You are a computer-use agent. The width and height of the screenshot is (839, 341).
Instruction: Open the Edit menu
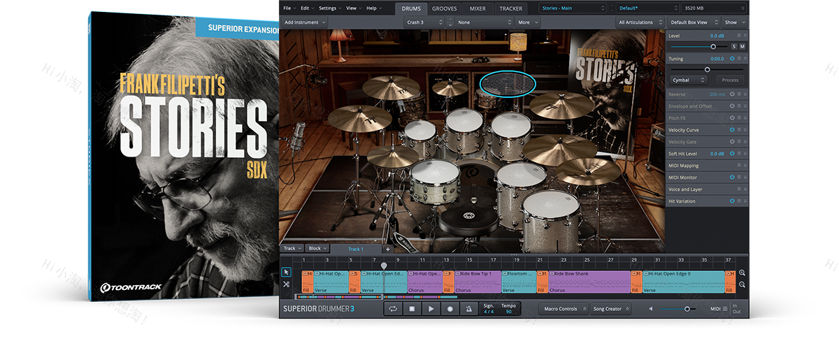(x=307, y=8)
